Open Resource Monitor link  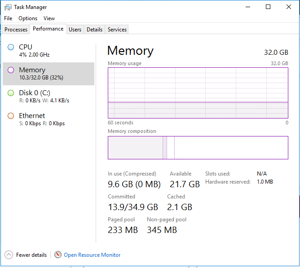[x=92, y=255]
